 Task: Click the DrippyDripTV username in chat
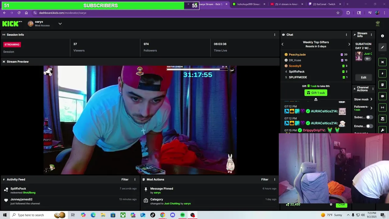[x=314, y=130]
